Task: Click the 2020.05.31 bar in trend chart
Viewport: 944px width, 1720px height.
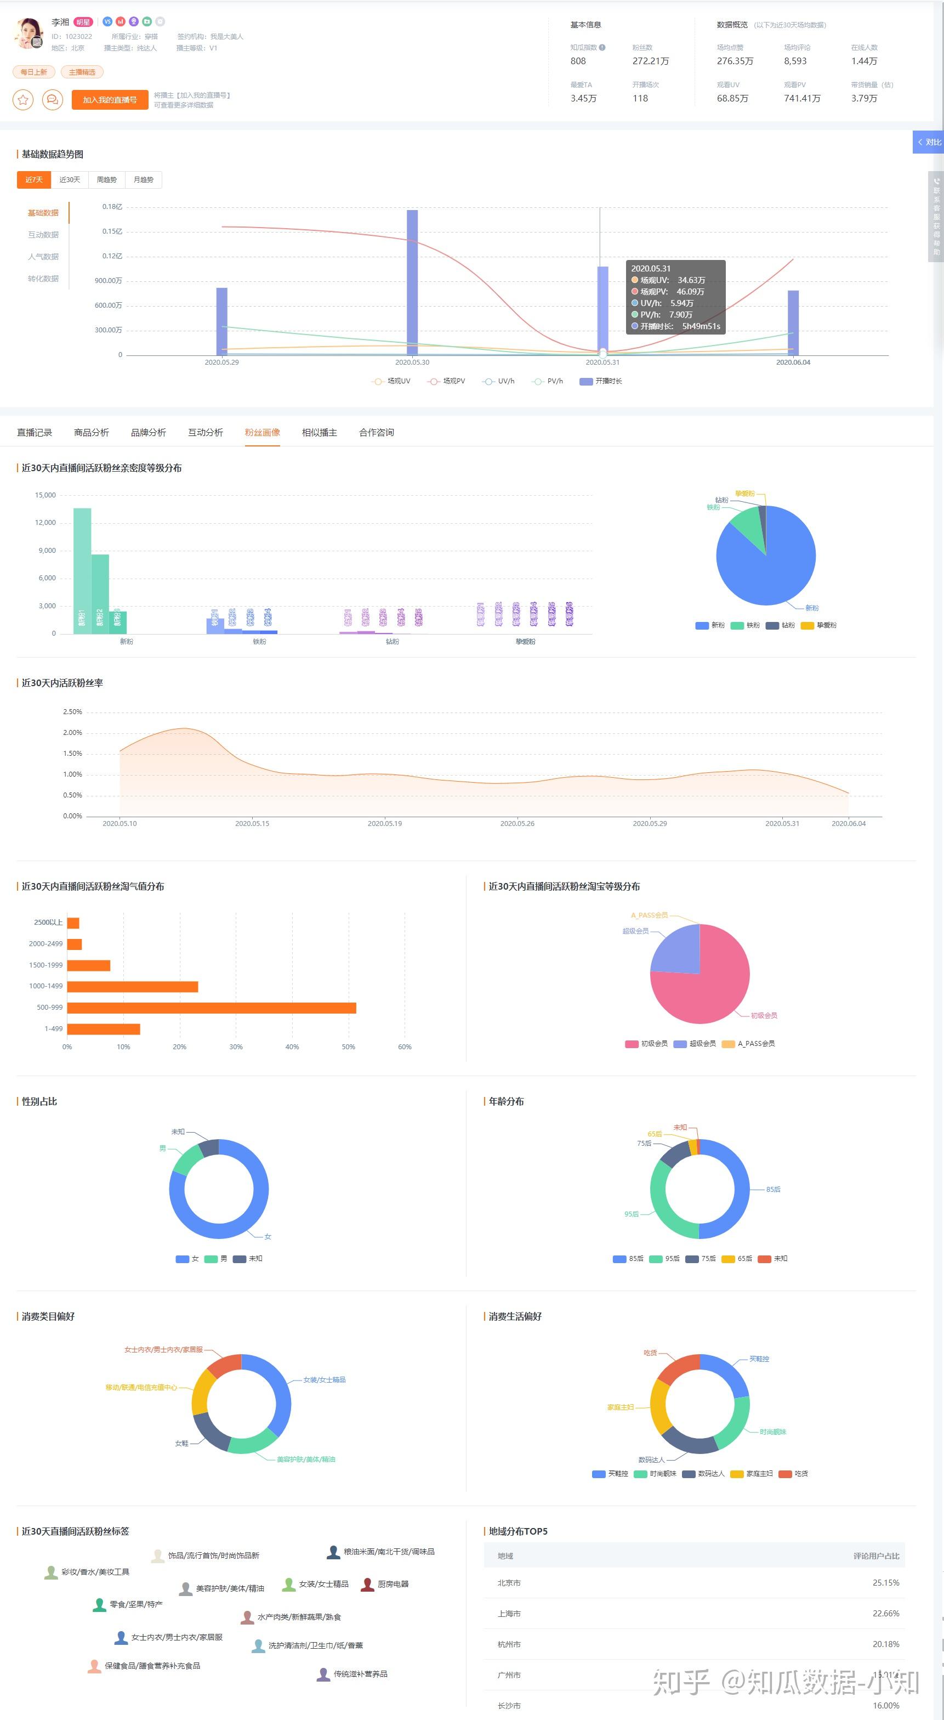Action: click(x=603, y=310)
